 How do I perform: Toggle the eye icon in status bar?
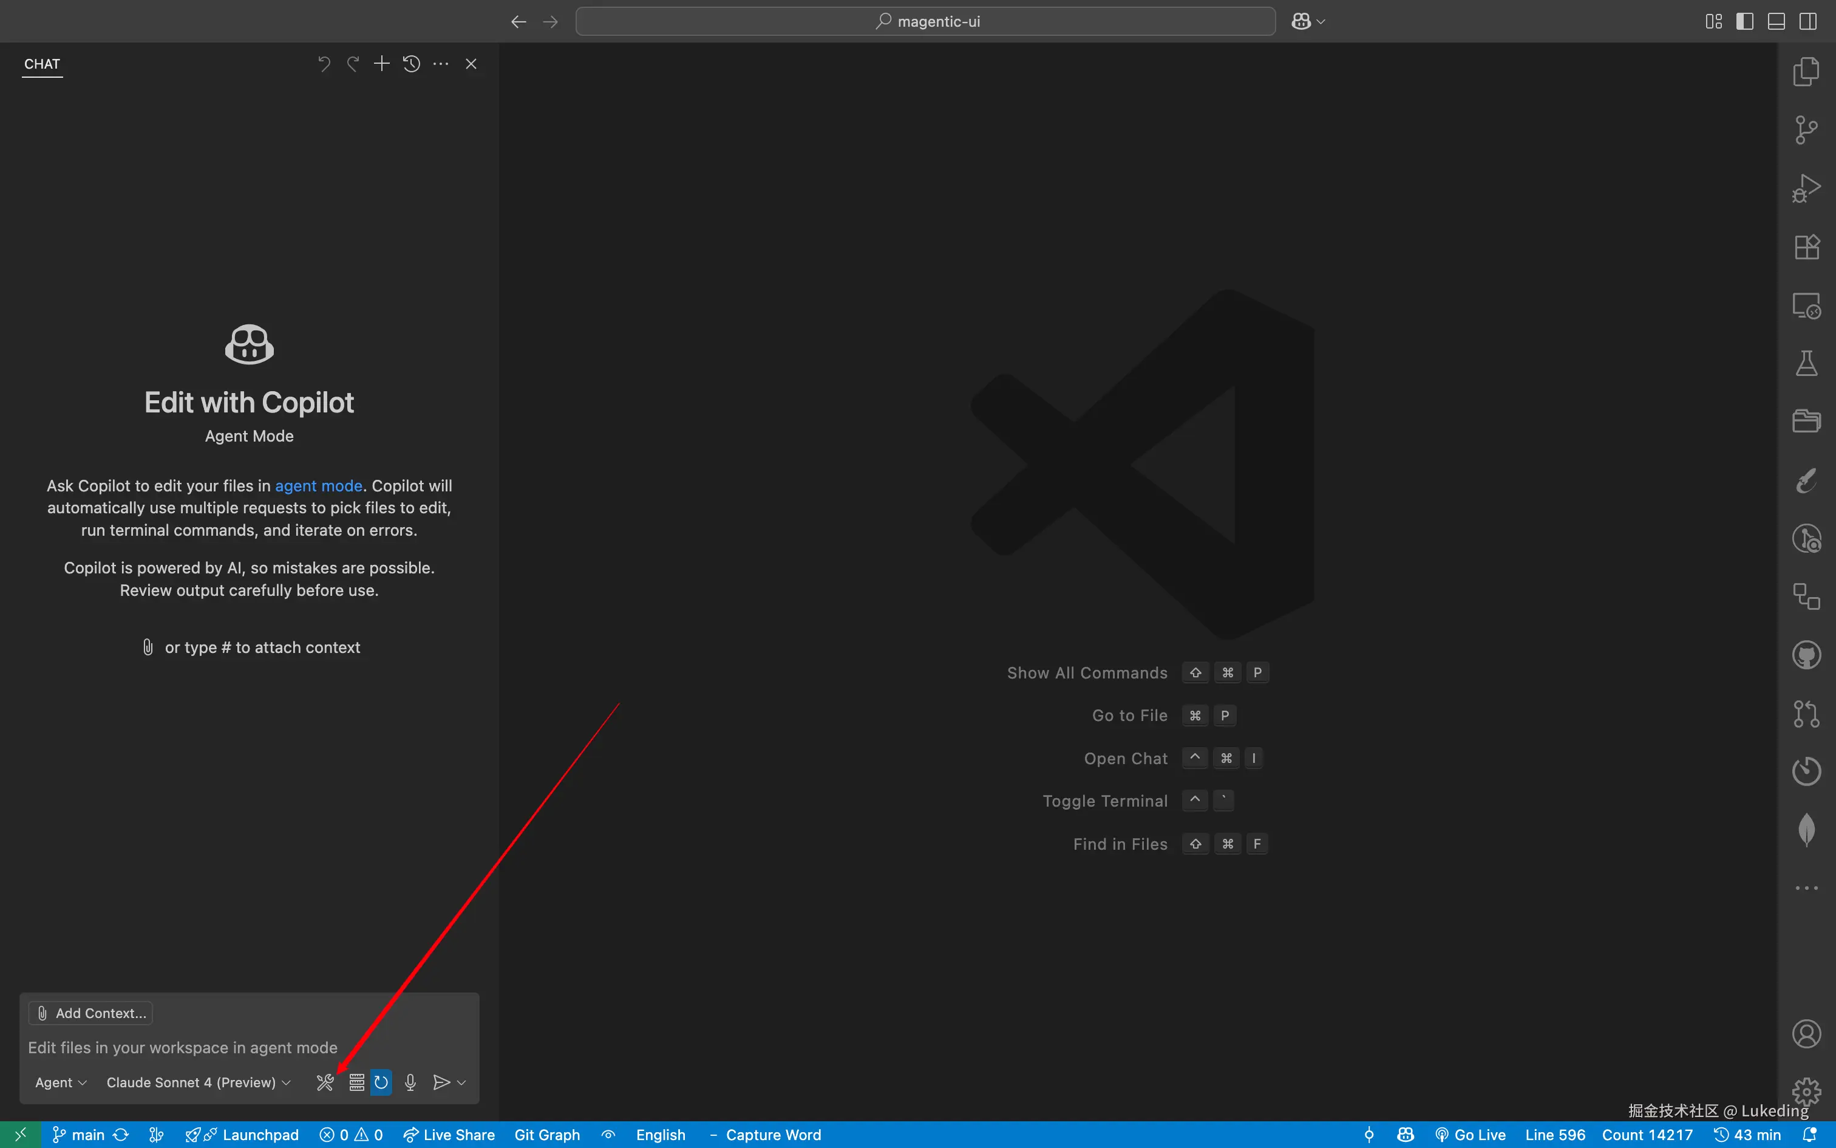pos(608,1135)
